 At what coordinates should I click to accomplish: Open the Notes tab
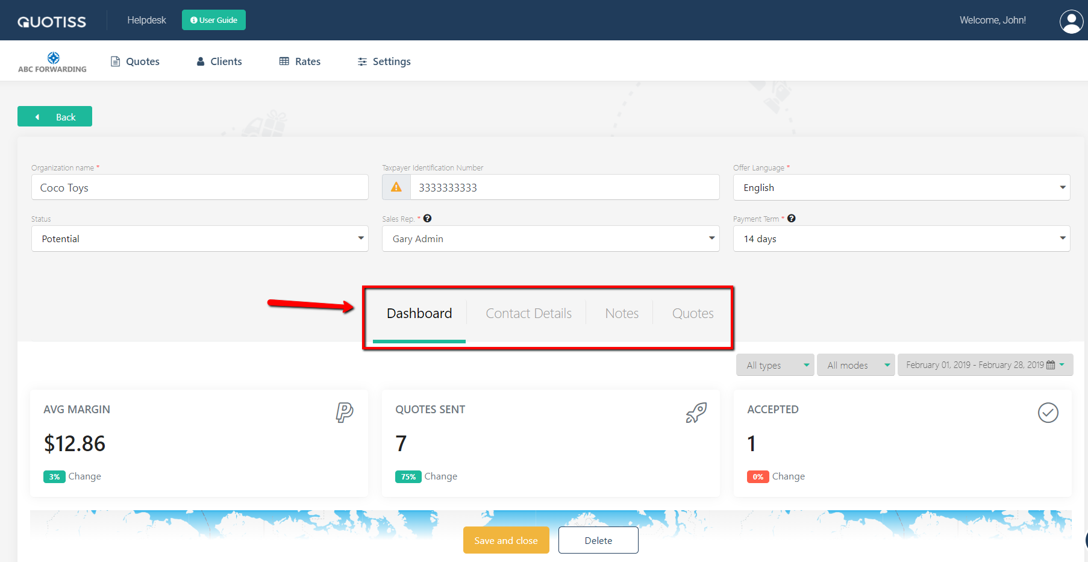coord(621,313)
